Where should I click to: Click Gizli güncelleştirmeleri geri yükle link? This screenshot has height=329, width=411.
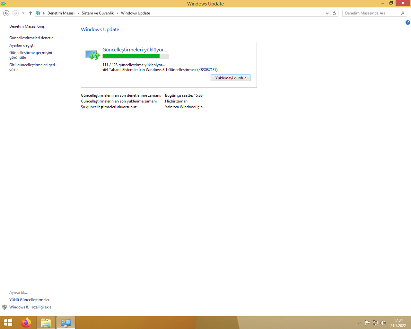pyautogui.click(x=32, y=67)
